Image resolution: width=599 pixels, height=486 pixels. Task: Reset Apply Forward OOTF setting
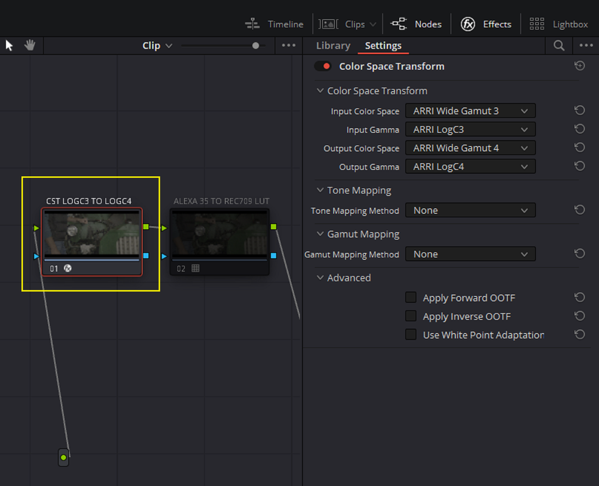click(580, 298)
